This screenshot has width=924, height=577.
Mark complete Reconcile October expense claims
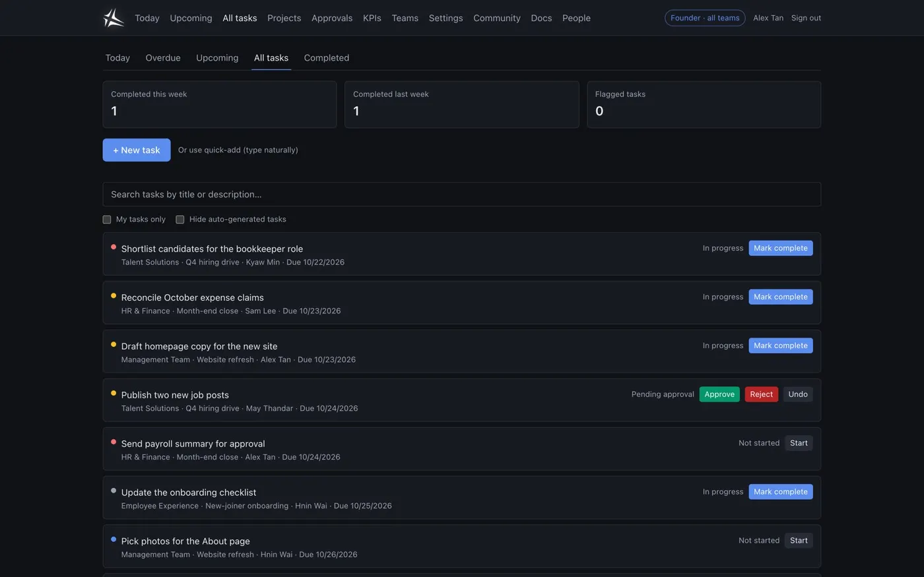[x=781, y=297]
